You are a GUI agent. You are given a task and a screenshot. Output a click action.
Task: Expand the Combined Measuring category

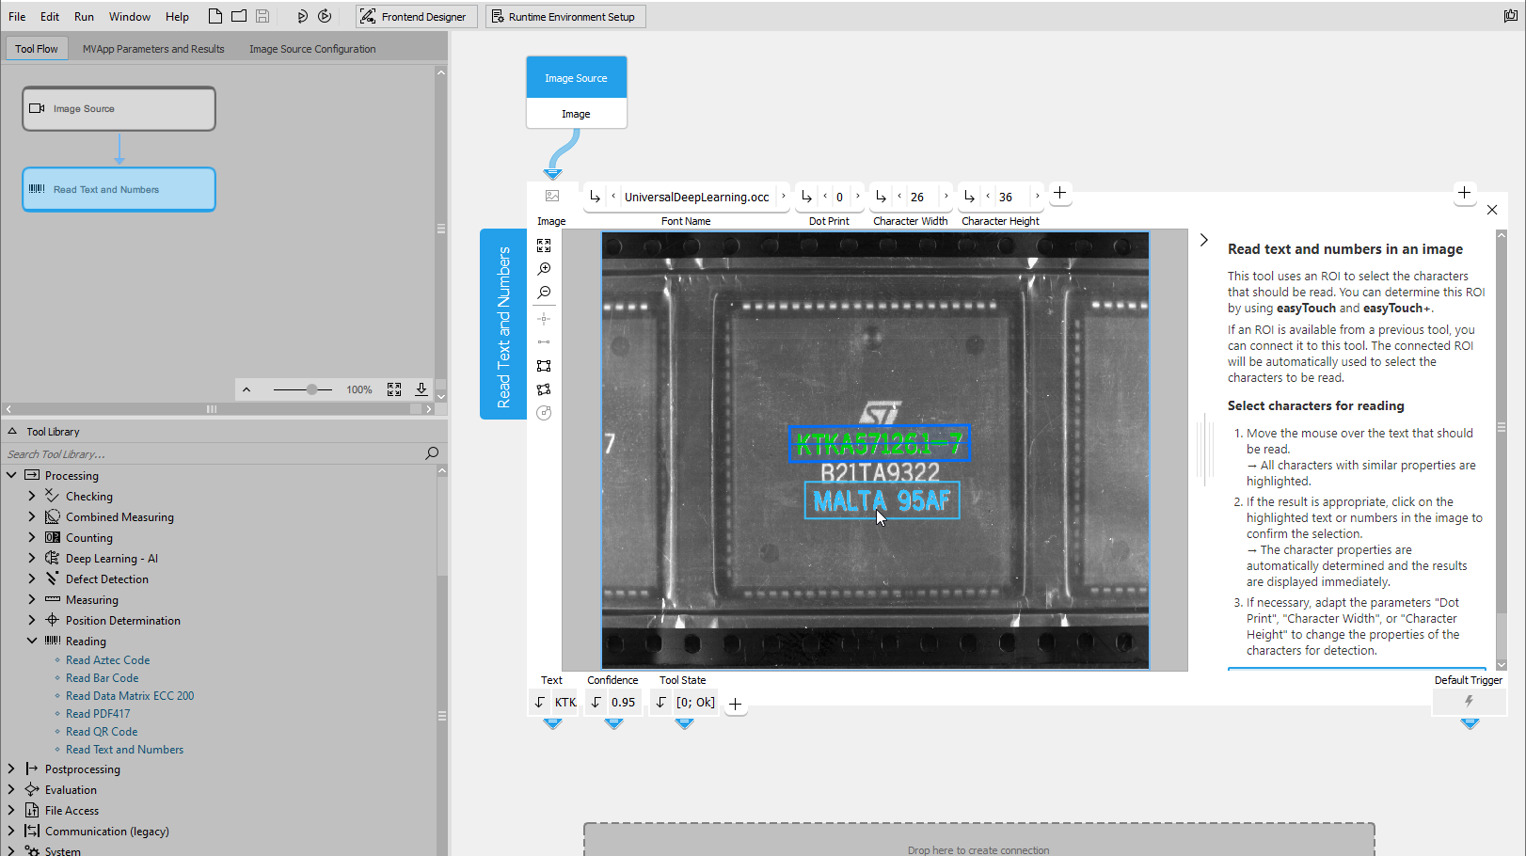point(32,516)
